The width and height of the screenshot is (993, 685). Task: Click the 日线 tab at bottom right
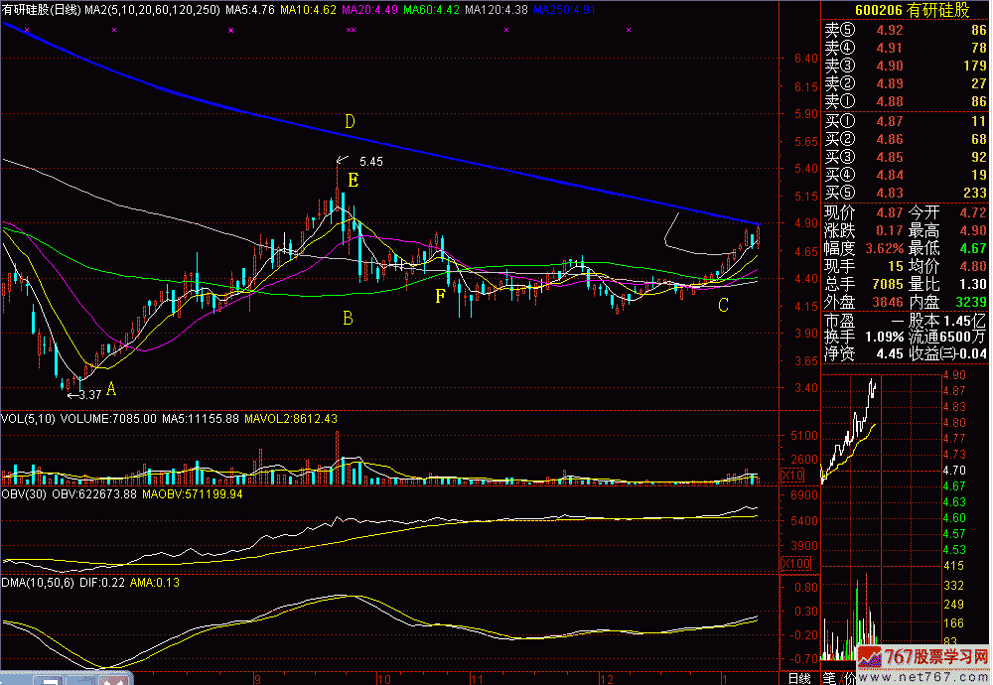click(798, 677)
